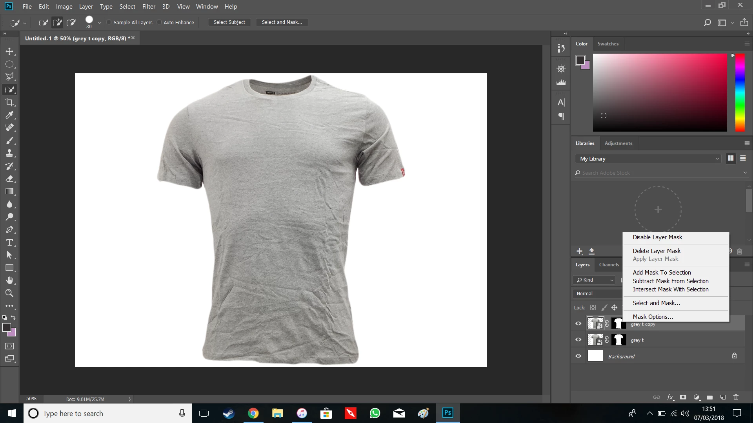Select the Hand tool
The width and height of the screenshot is (753, 423).
(x=9, y=280)
